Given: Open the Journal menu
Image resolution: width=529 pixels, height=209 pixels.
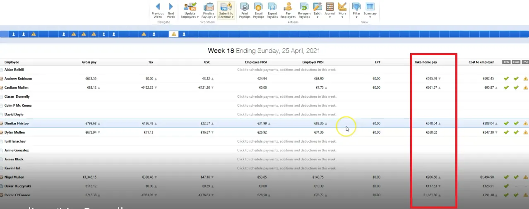Looking at the screenshot, I should coord(330,10).
